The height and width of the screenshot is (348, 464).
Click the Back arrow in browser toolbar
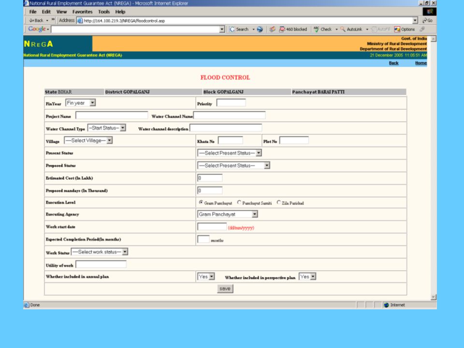(36, 20)
